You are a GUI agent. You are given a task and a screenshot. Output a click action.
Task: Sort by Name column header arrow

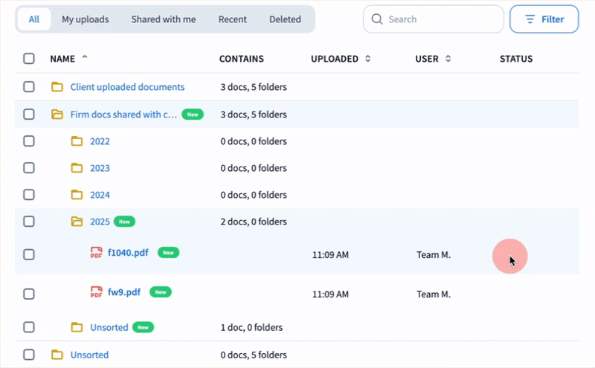coord(84,58)
